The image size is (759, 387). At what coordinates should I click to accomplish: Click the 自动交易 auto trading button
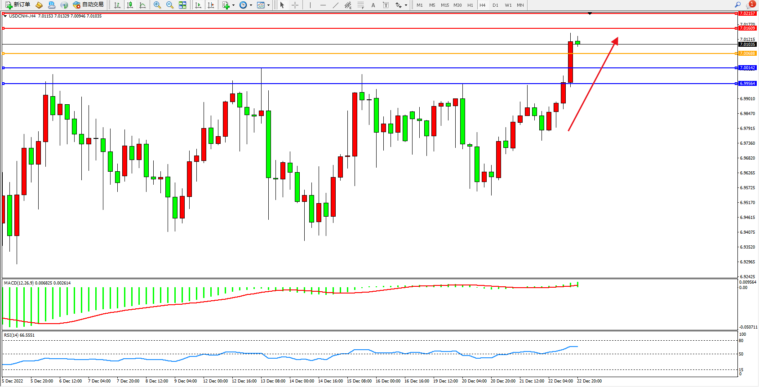(89, 5)
